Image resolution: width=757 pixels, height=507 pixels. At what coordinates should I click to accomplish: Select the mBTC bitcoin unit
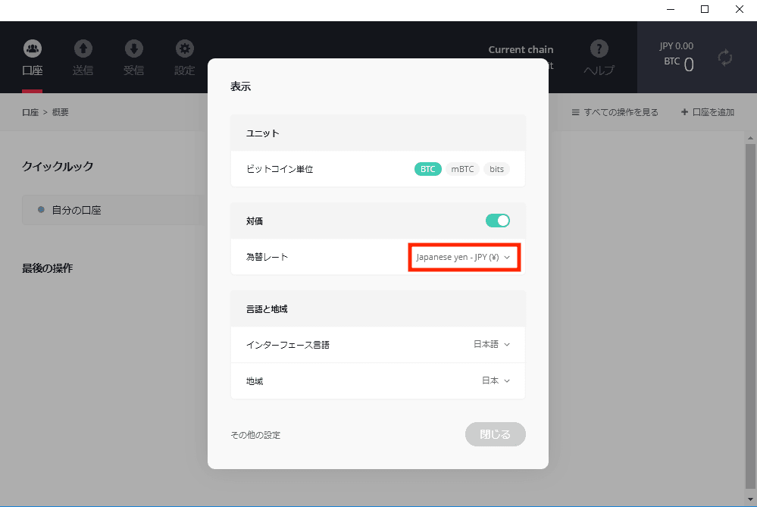pos(462,169)
